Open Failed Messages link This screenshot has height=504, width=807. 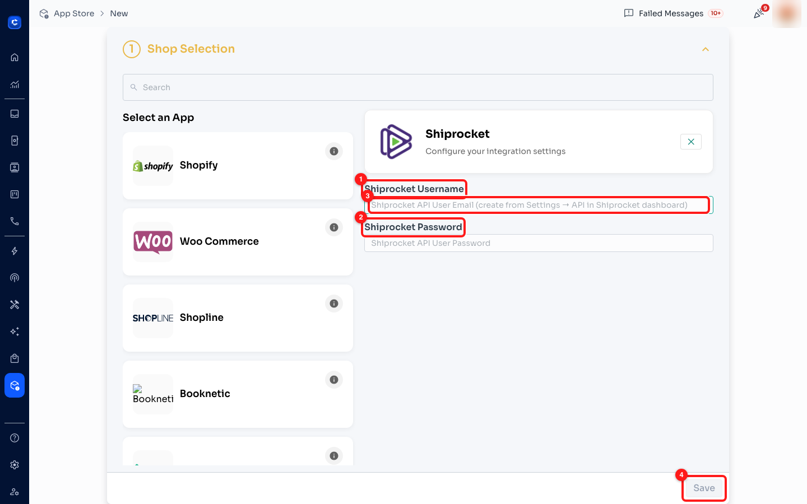tap(671, 13)
